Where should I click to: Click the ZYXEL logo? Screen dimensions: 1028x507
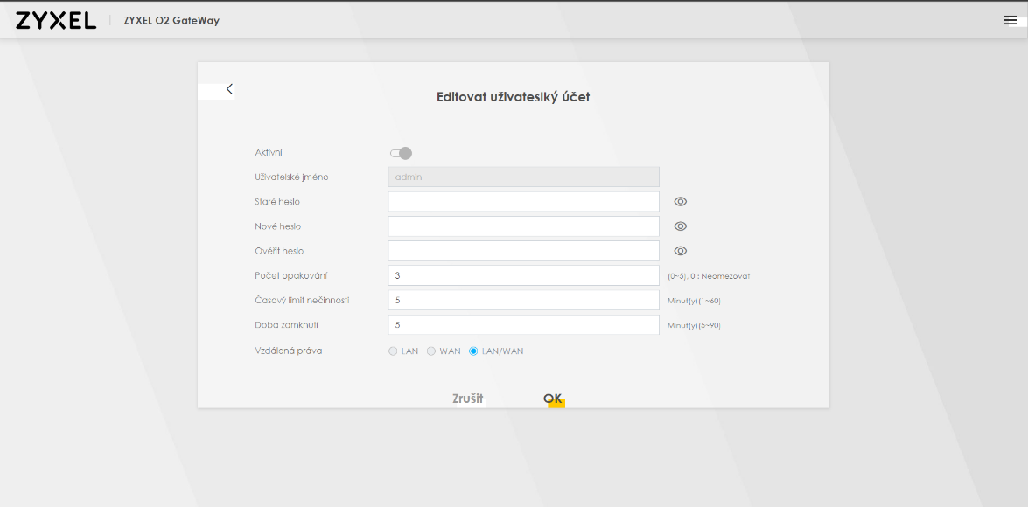(56, 20)
